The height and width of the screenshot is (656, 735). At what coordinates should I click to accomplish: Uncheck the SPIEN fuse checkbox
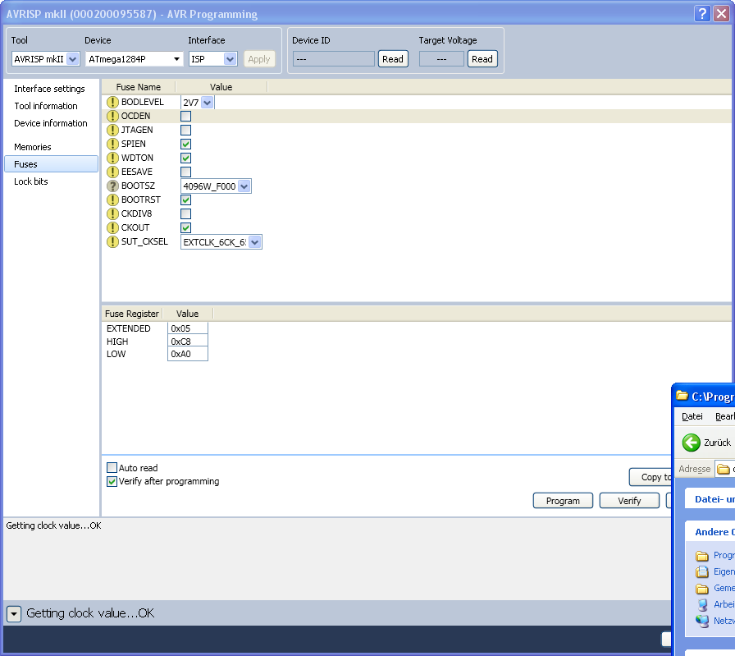[x=185, y=144]
